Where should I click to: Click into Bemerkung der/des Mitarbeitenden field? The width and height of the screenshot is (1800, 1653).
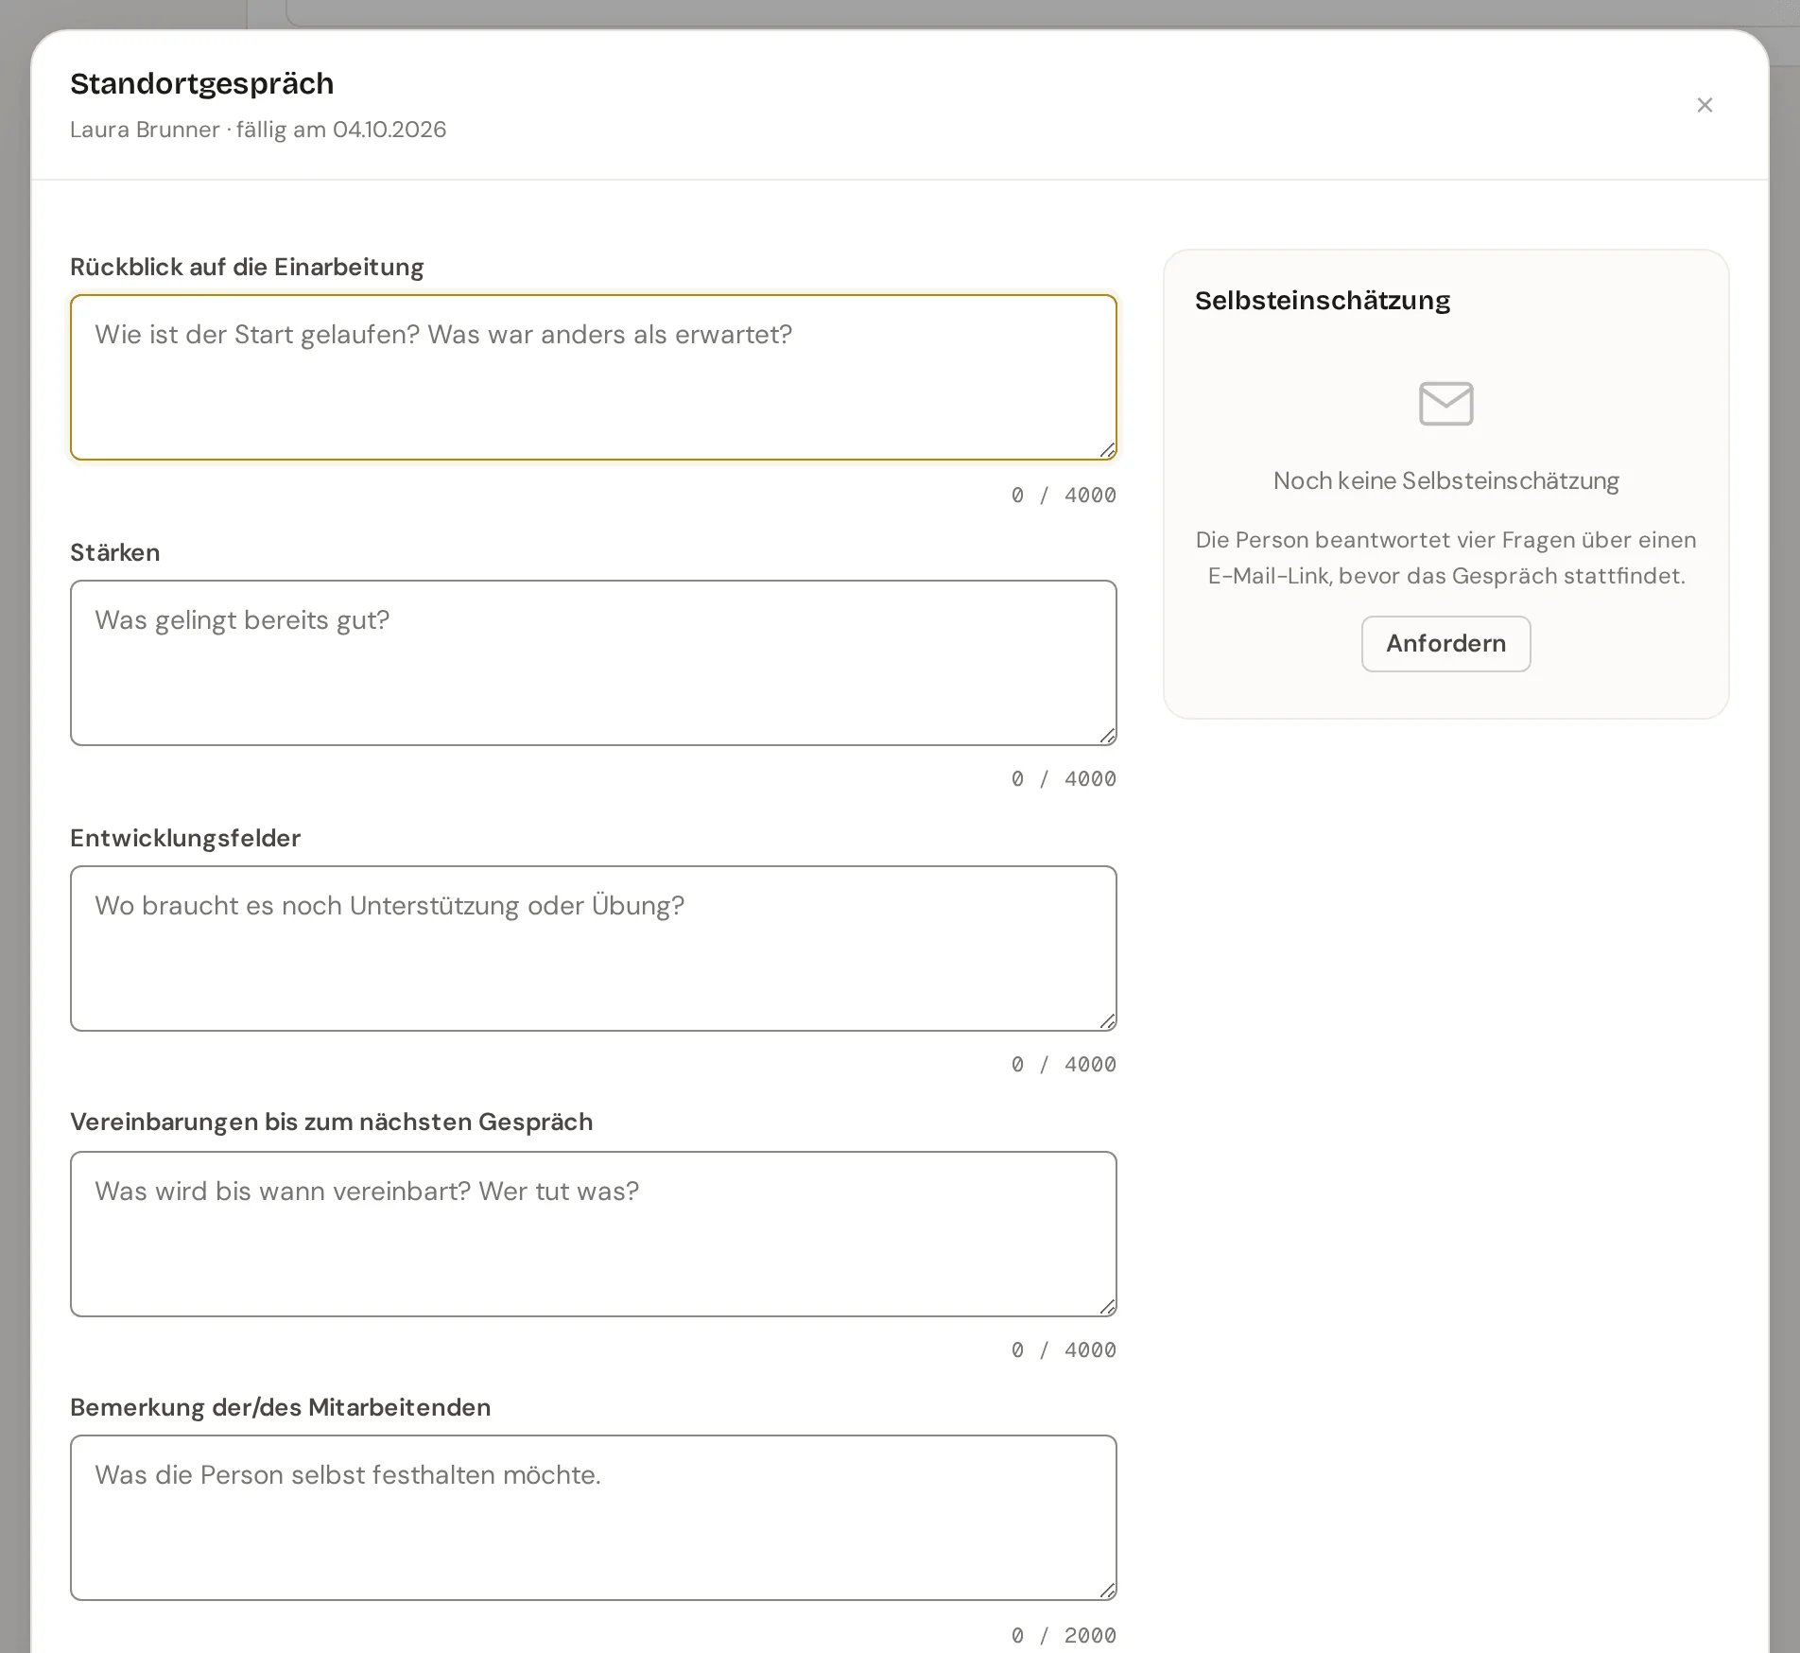(594, 1518)
